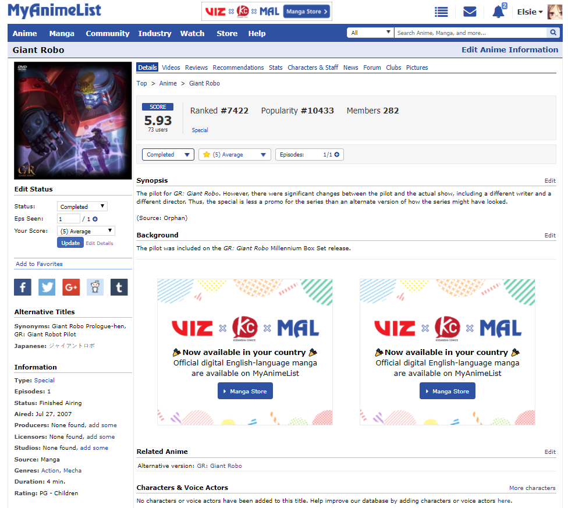The image size is (568, 508).
Task: Click the Giant Robo cover image
Action: [x=73, y=120]
